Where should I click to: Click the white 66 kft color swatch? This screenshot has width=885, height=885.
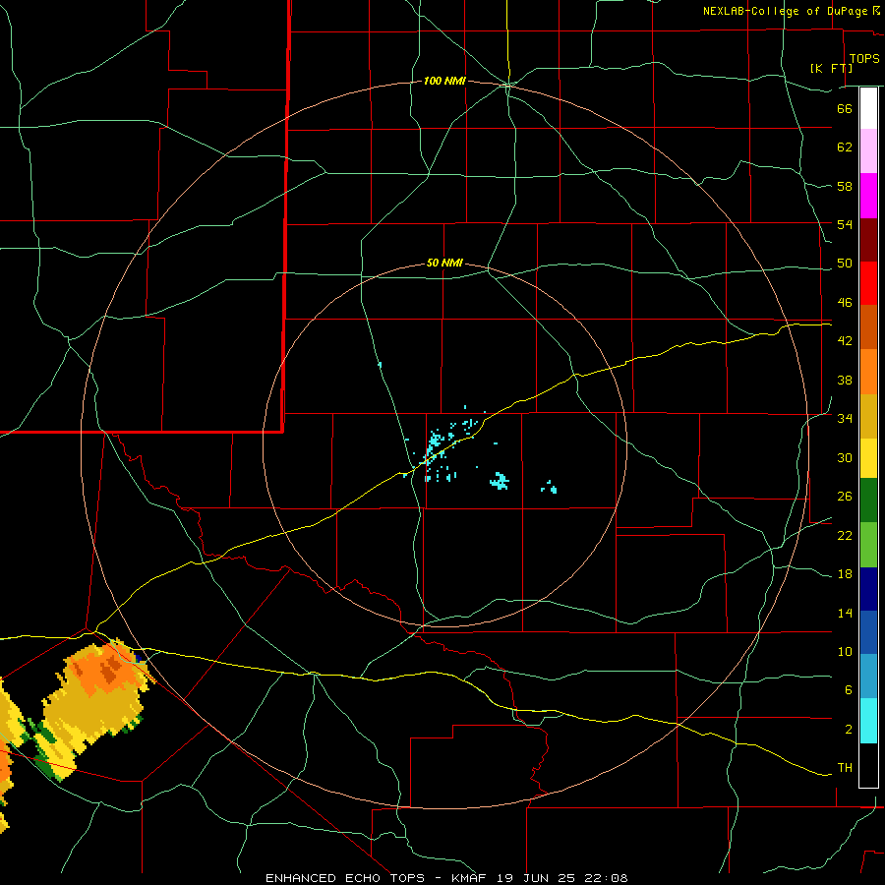tap(868, 108)
